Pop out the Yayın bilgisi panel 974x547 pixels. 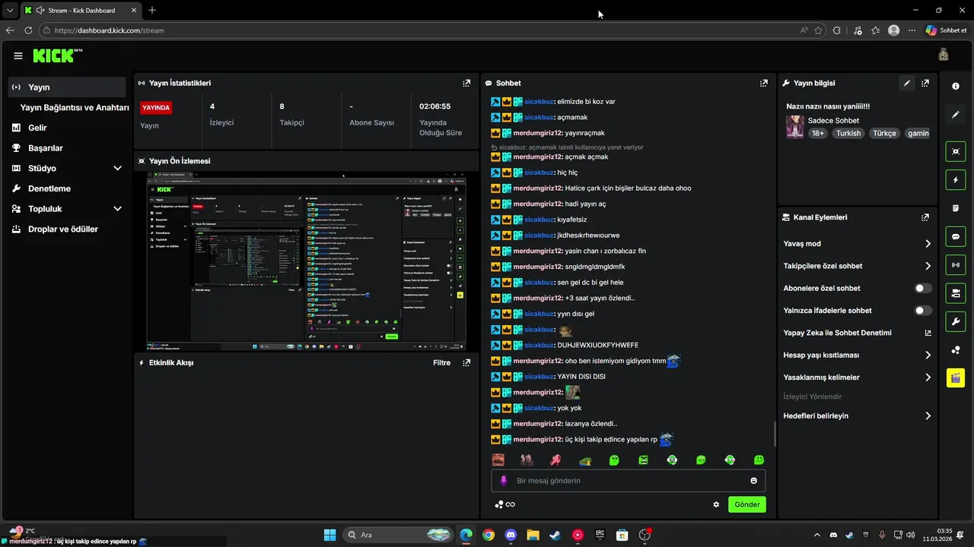click(925, 83)
